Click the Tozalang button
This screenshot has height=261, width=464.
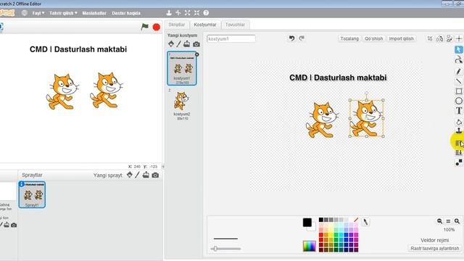(349, 38)
